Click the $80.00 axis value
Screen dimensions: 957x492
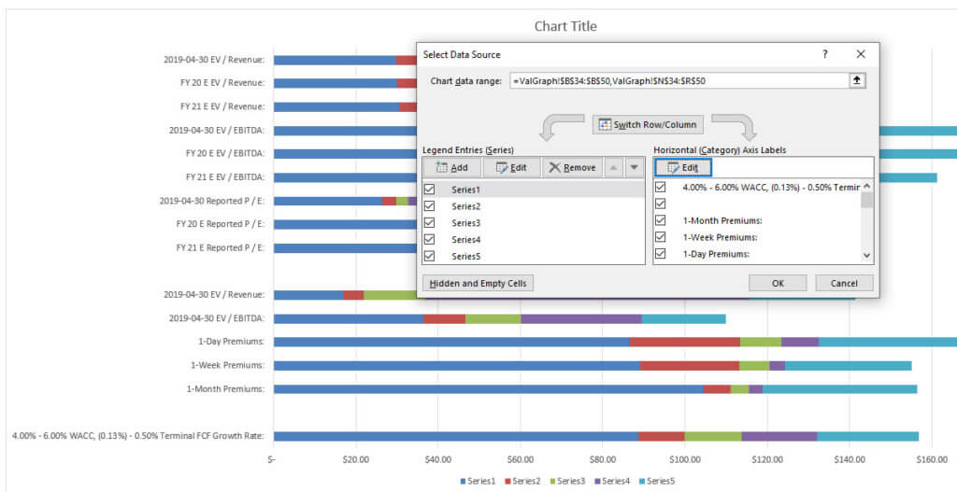(603, 460)
